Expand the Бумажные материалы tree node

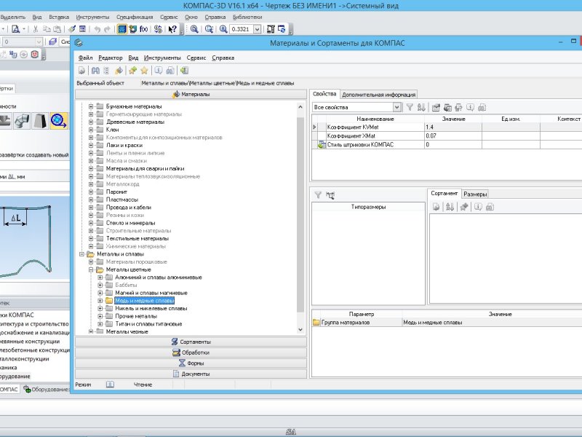pos(91,106)
